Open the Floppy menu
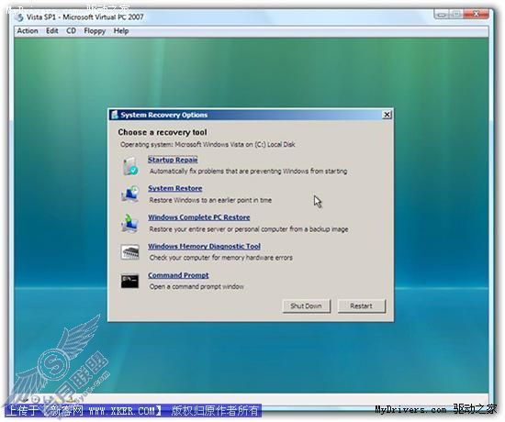Screen dimensions: 505x422 [95, 31]
